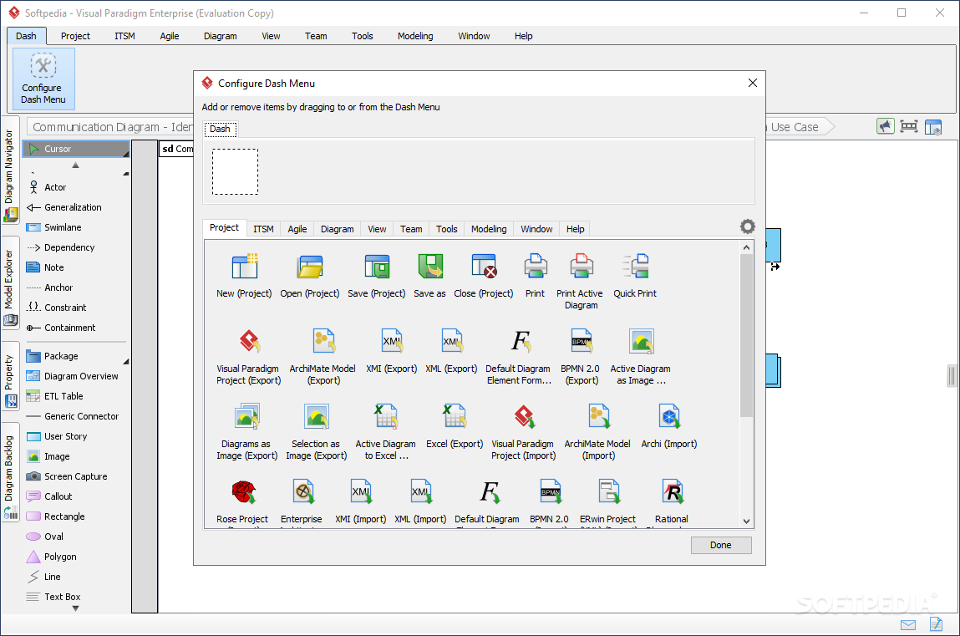Expand the Package tool variants arrow
The height and width of the screenshot is (636, 960).
click(x=126, y=361)
